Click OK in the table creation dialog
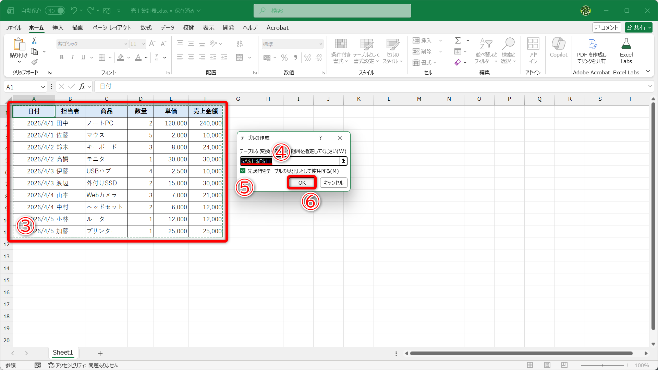This screenshot has height=370, width=658. click(302, 183)
